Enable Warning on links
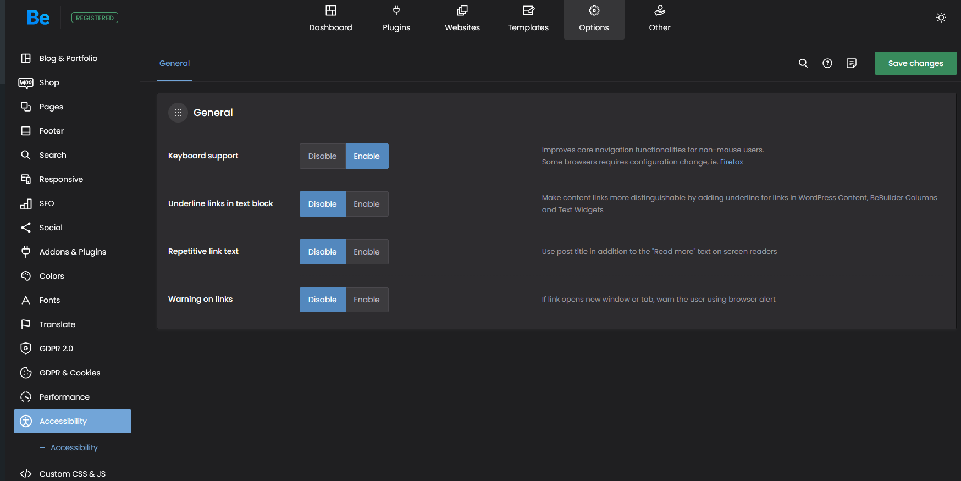 tap(367, 300)
